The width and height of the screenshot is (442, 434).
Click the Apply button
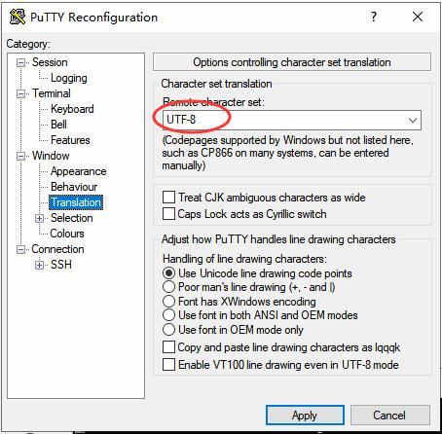305,415
